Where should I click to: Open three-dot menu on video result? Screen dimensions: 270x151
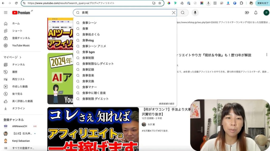(266, 55)
